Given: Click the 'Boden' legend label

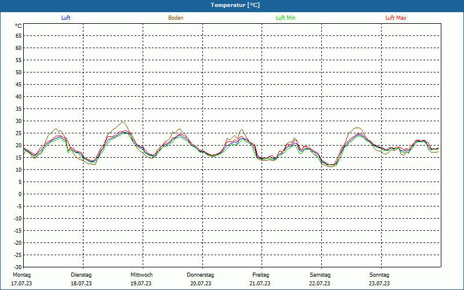Looking at the screenshot, I should 176,18.
